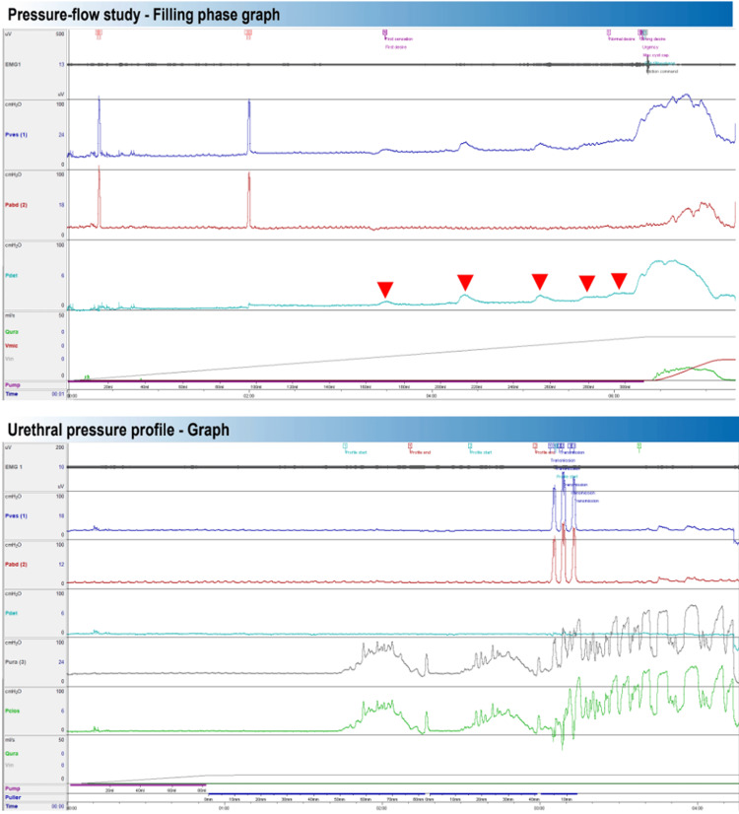This screenshot has width=739, height=814.
Task: Click the green event marker in urethral profile graph
Action: pyautogui.click(x=639, y=445)
